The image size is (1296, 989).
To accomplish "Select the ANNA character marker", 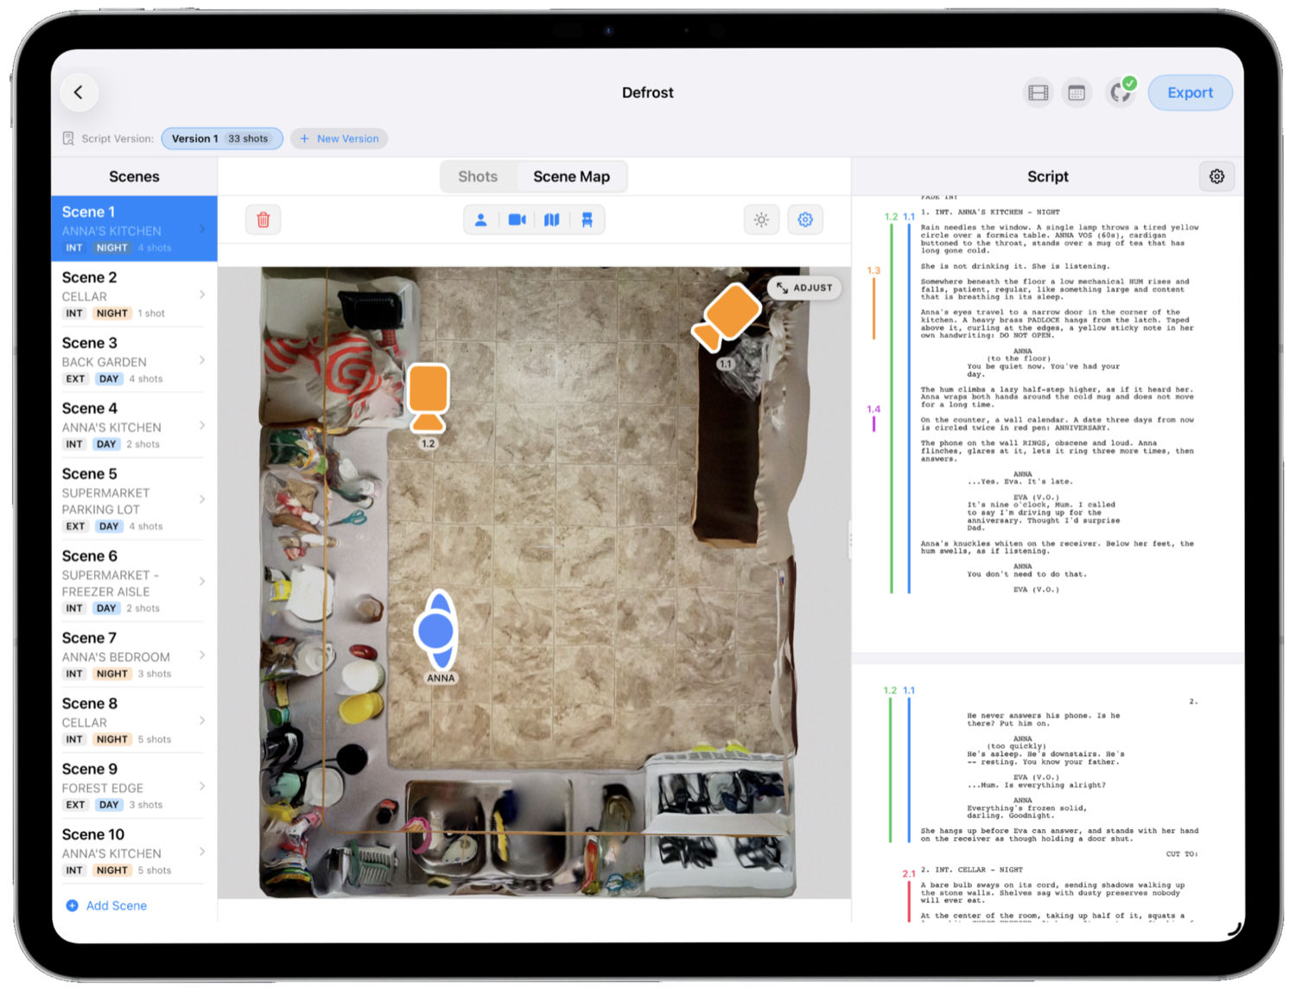I will [436, 631].
